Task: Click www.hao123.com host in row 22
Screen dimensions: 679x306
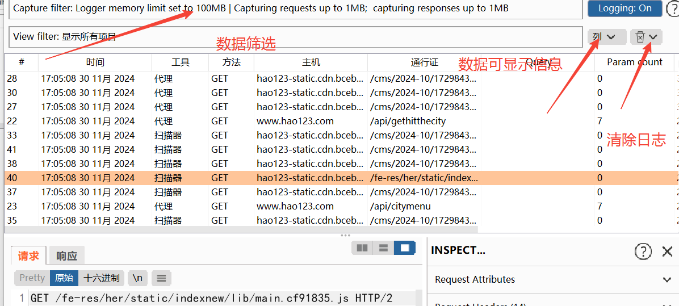Action: click(295, 121)
